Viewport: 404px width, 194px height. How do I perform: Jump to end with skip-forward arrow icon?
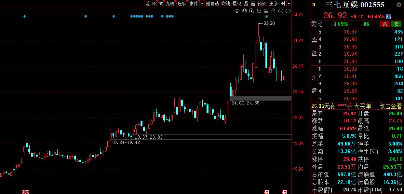coord(283,4)
